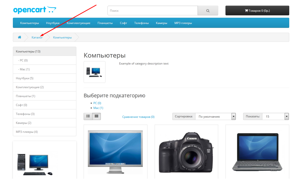
Task: Switch to list view layout
Action: (88, 116)
